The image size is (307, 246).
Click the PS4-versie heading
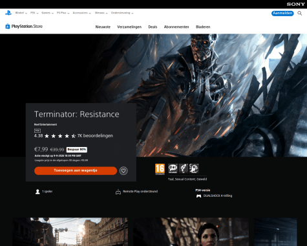(x=202, y=190)
